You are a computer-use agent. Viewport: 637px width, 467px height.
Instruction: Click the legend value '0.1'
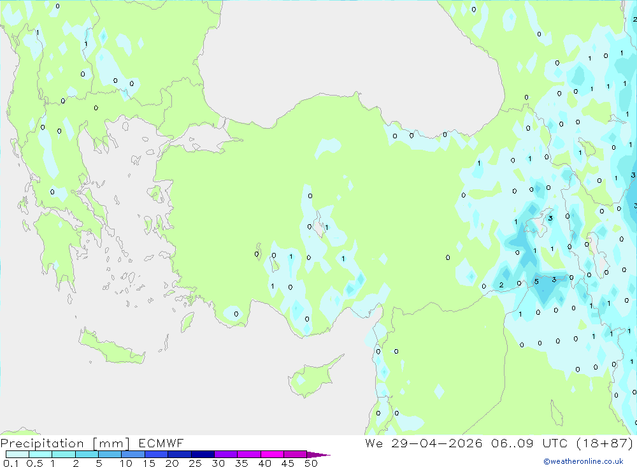pyautogui.click(x=11, y=463)
